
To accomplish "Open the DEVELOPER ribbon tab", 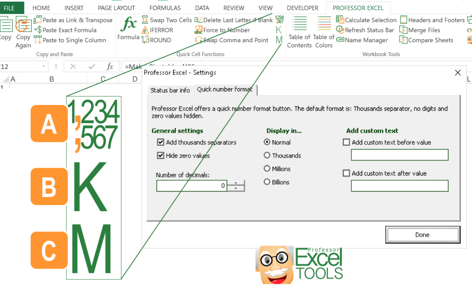I will 303,7.
